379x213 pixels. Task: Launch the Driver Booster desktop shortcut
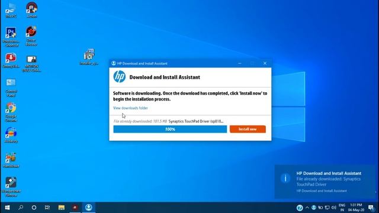[31, 36]
